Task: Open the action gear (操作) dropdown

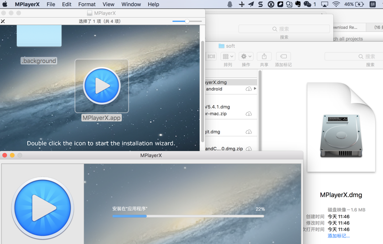Action: 246,56
